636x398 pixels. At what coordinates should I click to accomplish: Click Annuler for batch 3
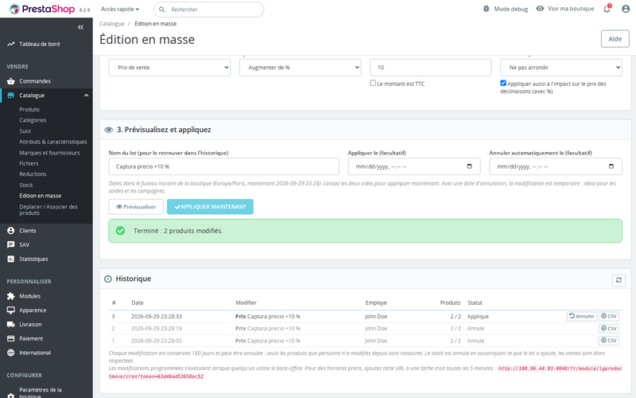point(582,316)
